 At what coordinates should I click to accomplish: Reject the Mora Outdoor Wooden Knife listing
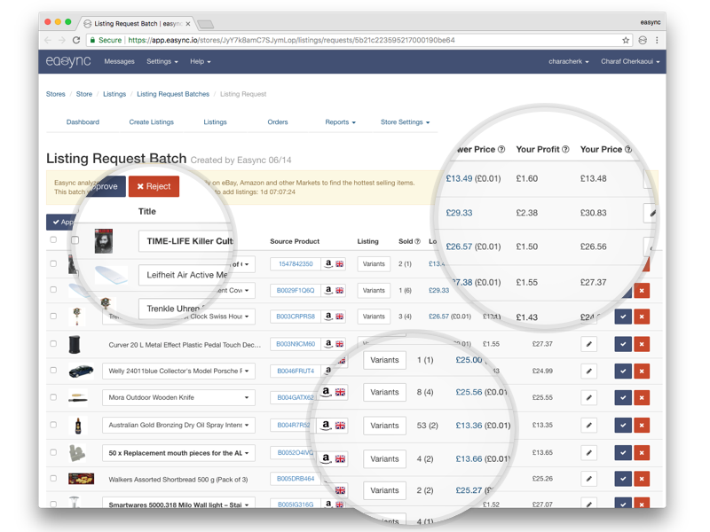click(642, 398)
